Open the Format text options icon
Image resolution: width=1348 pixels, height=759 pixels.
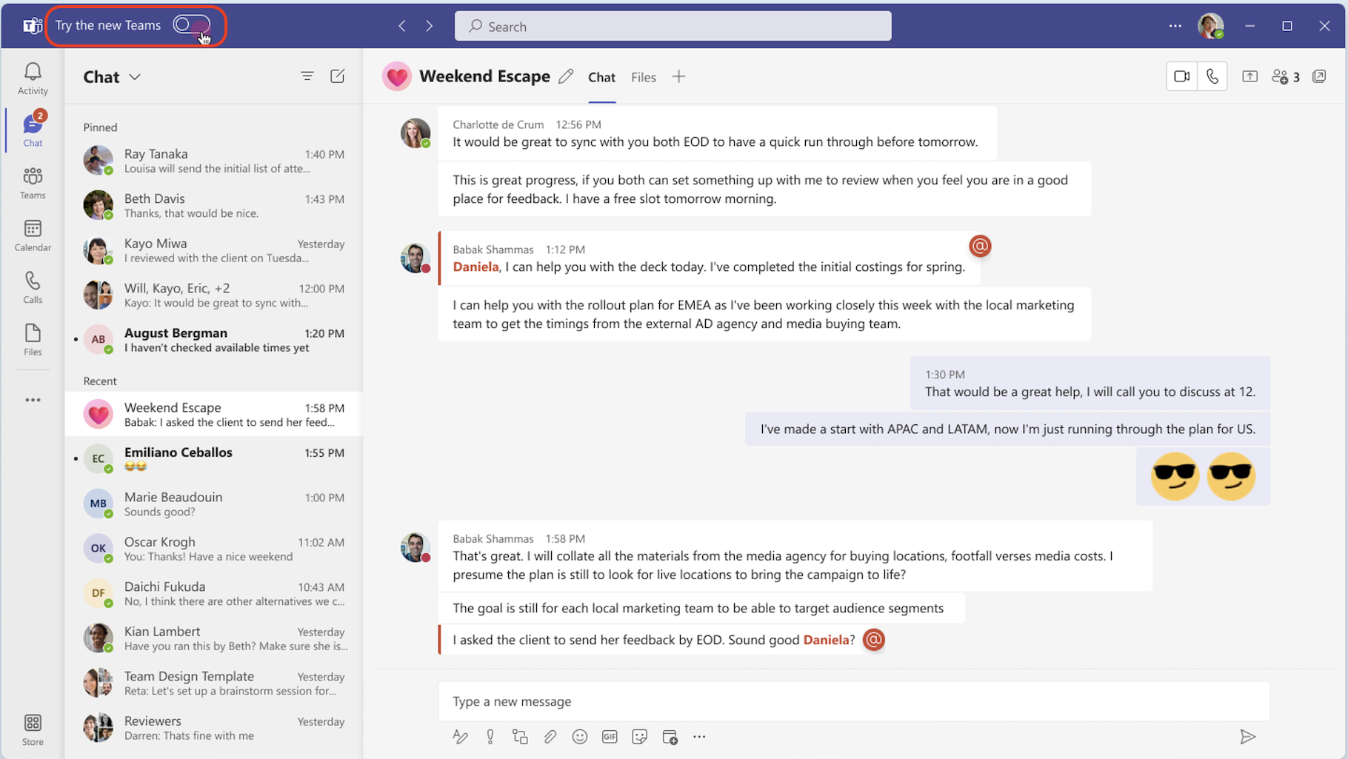pyautogui.click(x=460, y=737)
